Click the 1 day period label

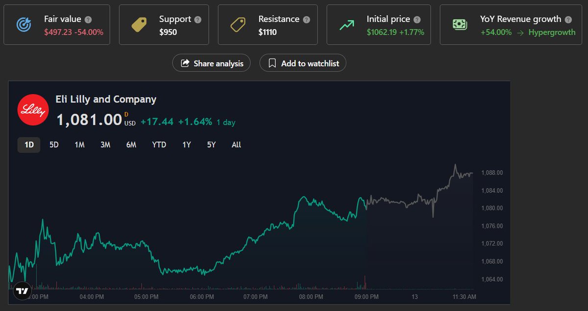[x=226, y=122]
